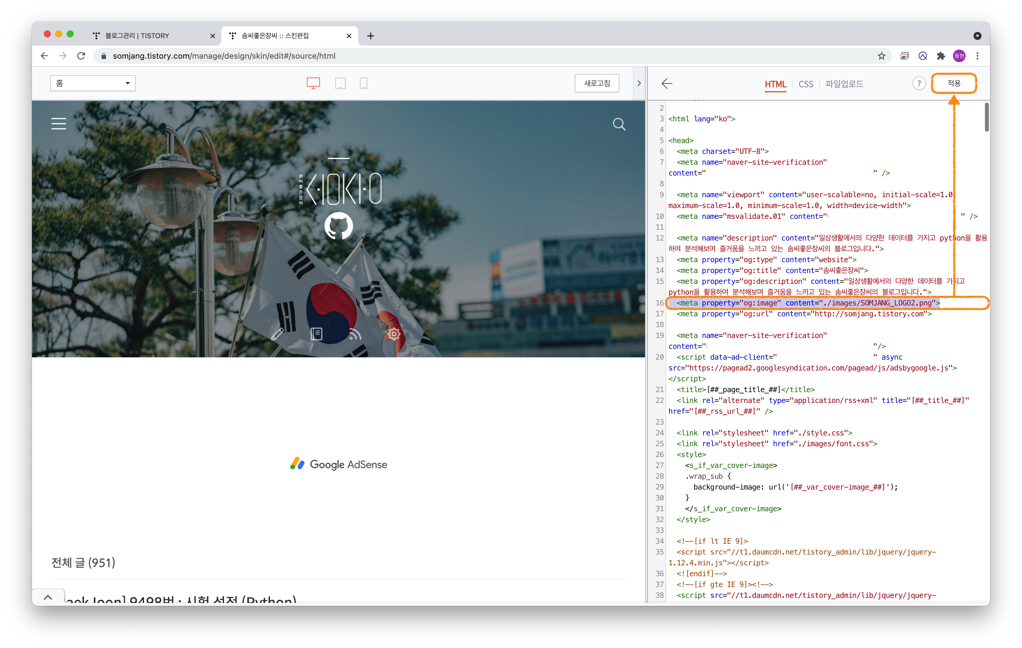
Task: Click the 전체 글 (951) heading
Action: [x=83, y=563]
